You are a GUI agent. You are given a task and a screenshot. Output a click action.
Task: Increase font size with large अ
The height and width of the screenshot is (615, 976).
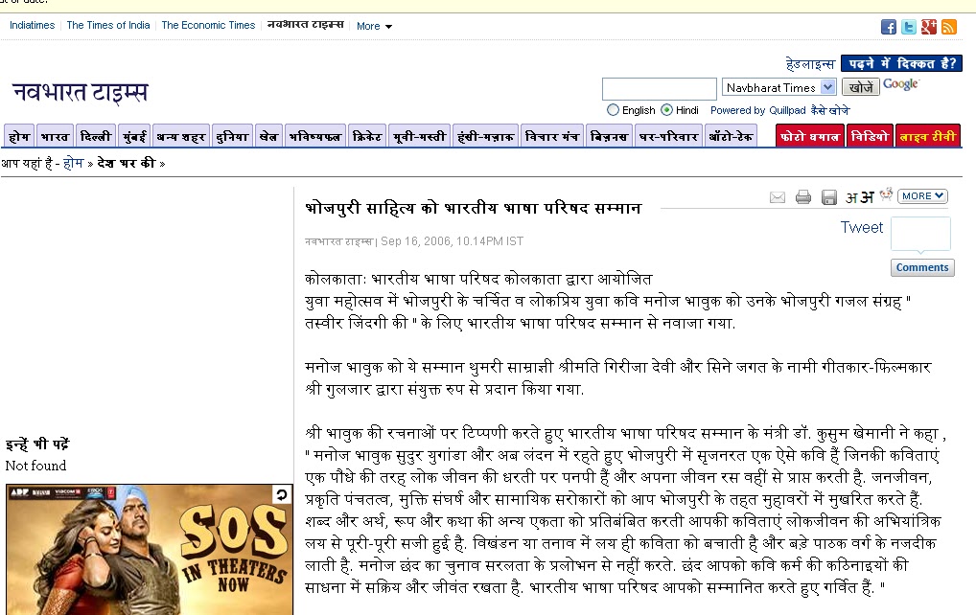coord(867,197)
